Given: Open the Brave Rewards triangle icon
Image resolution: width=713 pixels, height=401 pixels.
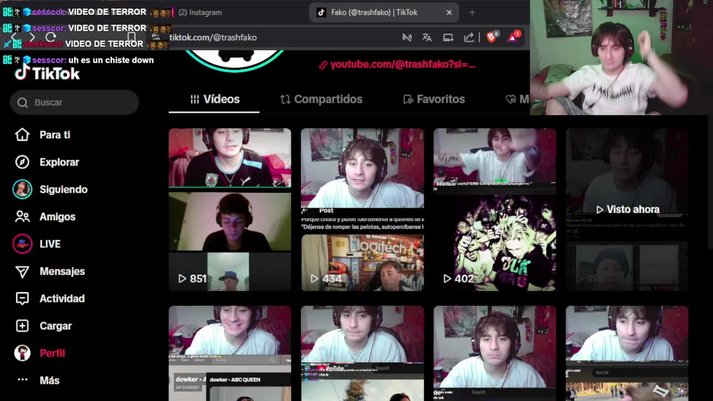Looking at the screenshot, I should click(x=513, y=37).
